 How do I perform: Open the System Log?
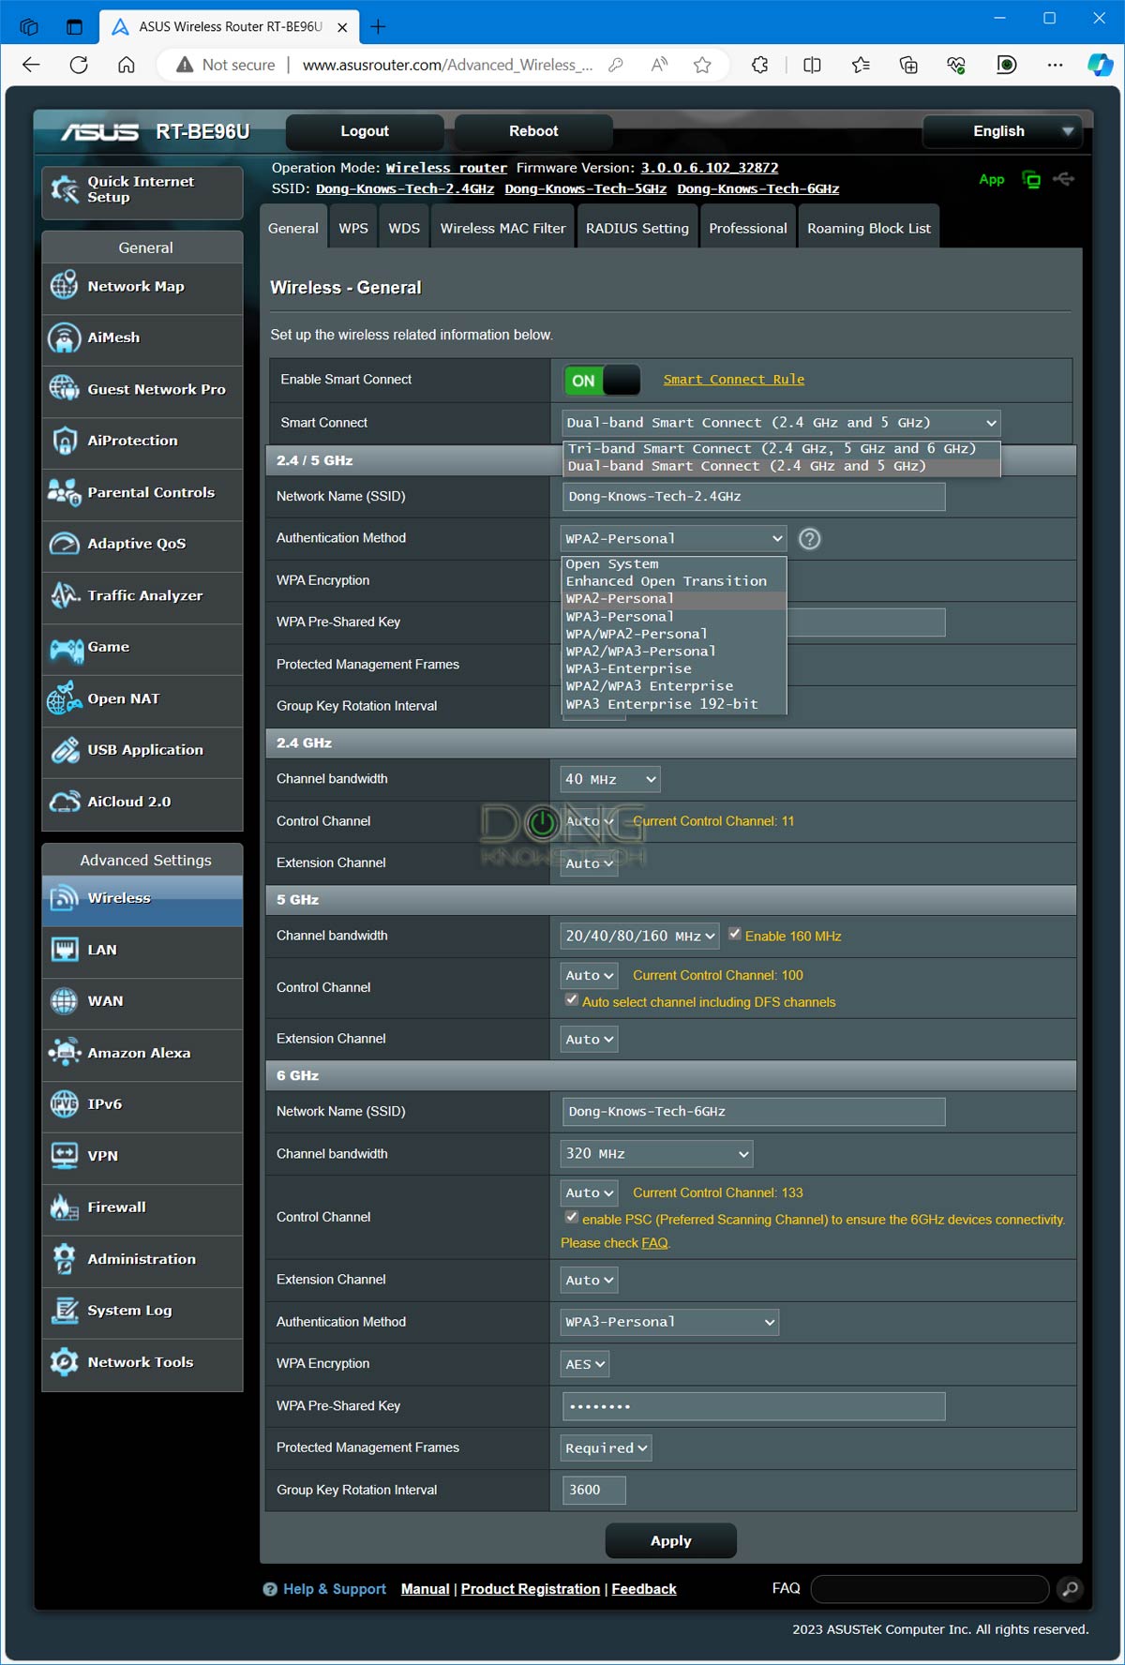tap(142, 1312)
